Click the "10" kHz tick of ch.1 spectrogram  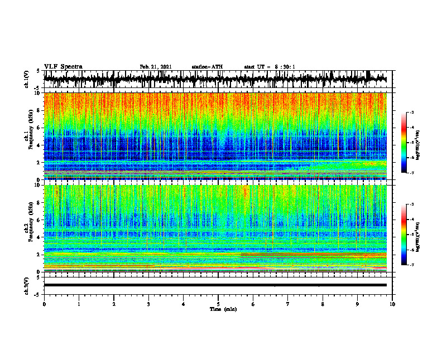coord(39,93)
